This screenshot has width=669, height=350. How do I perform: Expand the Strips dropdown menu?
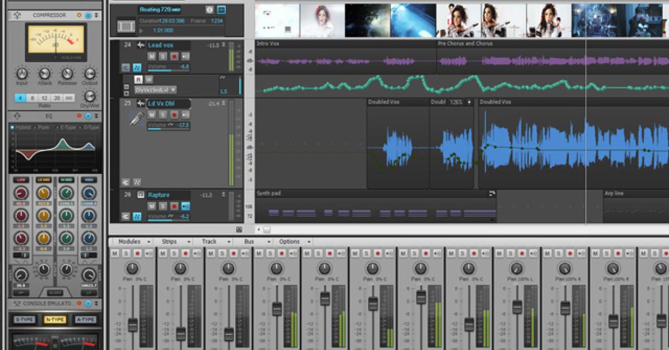click(172, 242)
